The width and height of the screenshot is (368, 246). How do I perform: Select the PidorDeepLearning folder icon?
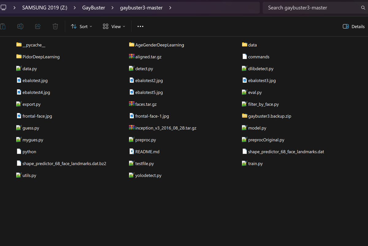tap(19, 57)
